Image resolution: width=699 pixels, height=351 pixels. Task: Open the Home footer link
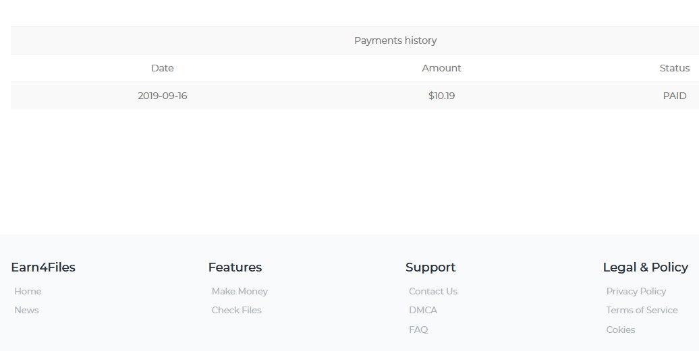28,292
